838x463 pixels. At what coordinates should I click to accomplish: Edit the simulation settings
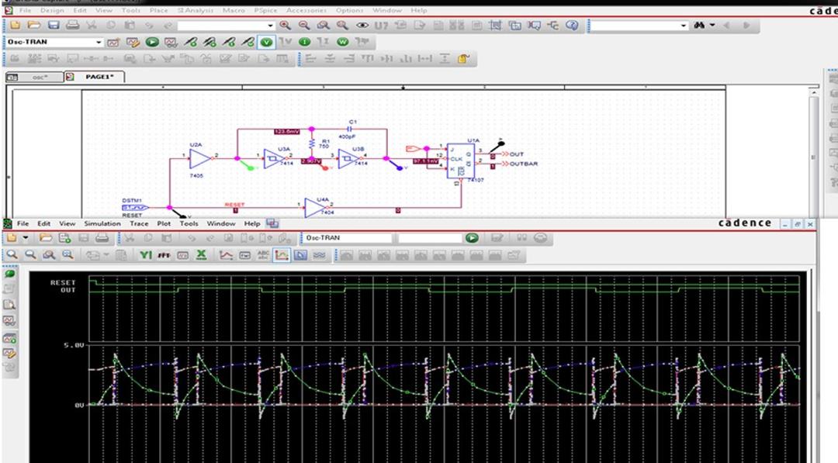click(x=133, y=42)
